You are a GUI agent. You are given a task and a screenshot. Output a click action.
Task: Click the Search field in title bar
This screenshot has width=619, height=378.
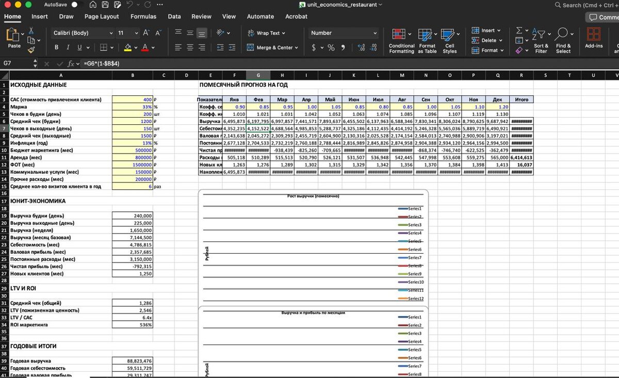pyautogui.click(x=587, y=5)
